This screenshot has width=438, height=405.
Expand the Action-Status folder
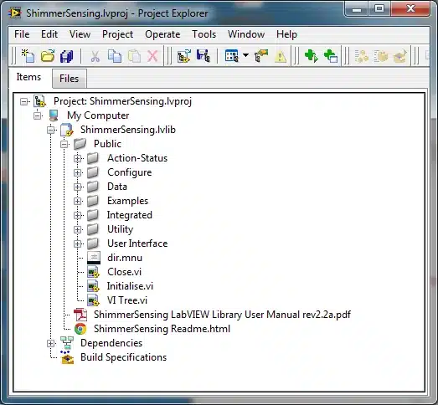[x=77, y=158]
